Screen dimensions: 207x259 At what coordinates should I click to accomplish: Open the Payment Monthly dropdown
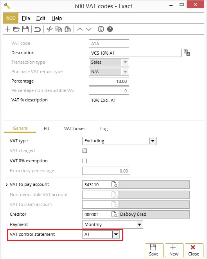(x=139, y=225)
